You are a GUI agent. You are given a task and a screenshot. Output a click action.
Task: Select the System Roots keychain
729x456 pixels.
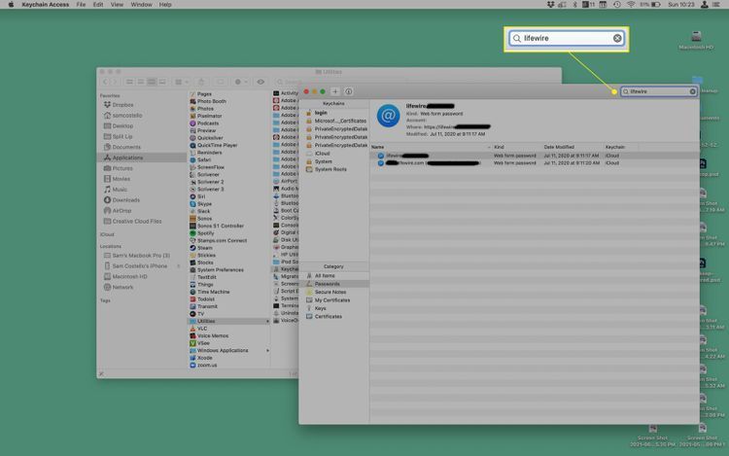[x=330, y=169]
